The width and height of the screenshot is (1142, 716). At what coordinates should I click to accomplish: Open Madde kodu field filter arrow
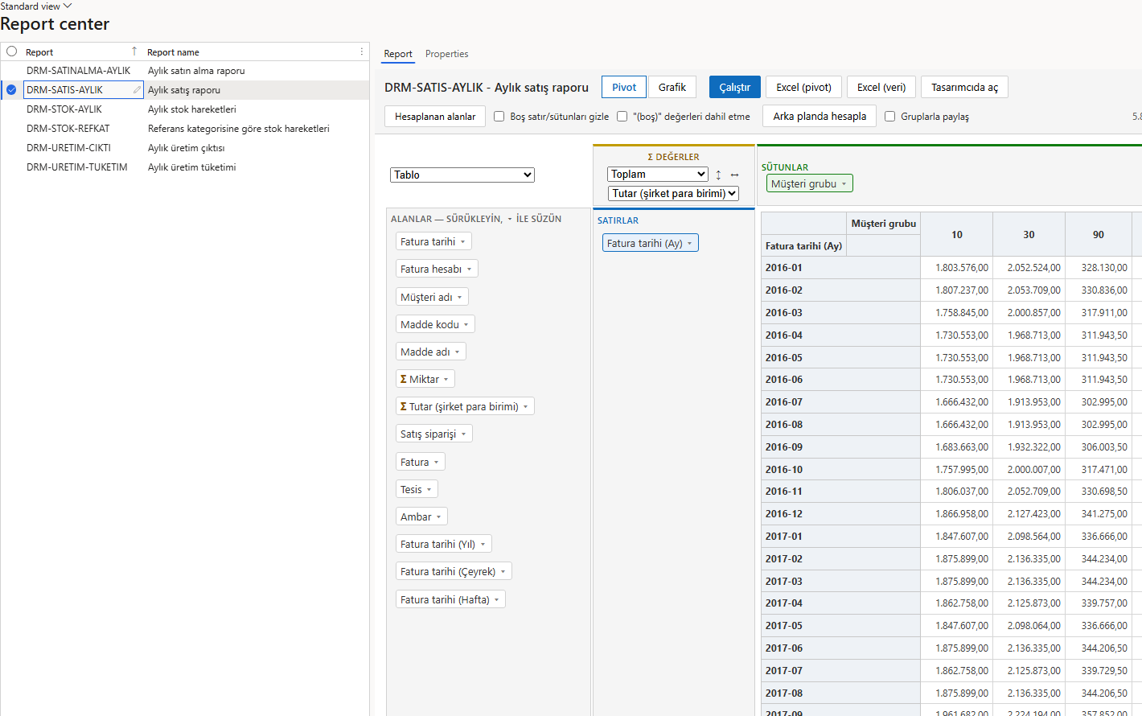466,325
